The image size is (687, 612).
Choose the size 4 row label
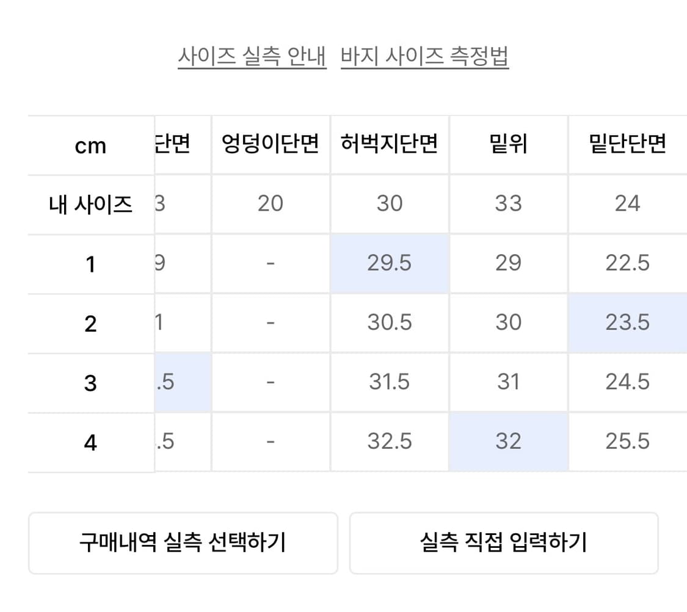(90, 442)
